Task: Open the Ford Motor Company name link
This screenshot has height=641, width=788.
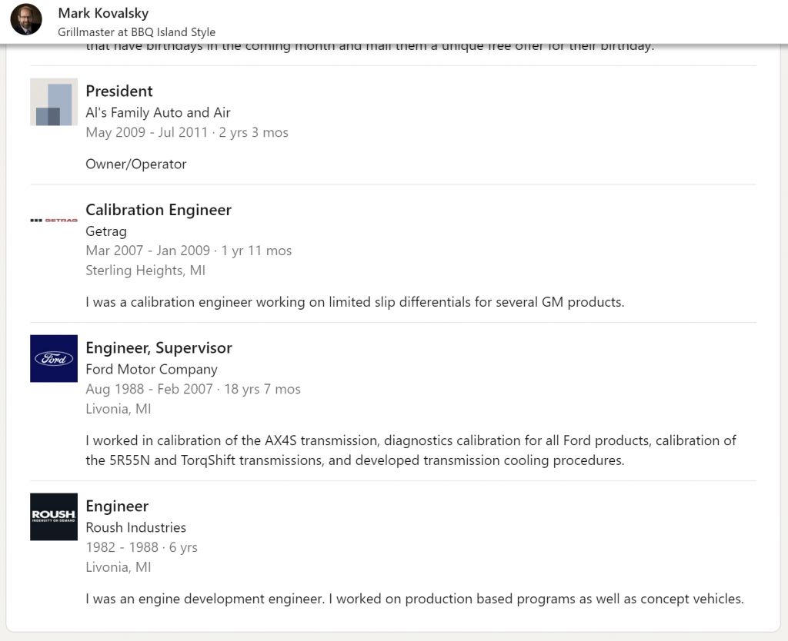Action: [152, 370]
